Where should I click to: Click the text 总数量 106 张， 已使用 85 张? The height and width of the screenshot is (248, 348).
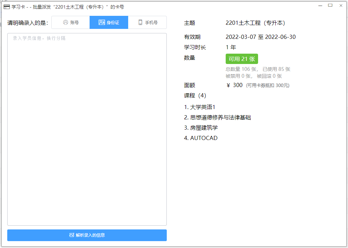pyautogui.click(x=258, y=69)
